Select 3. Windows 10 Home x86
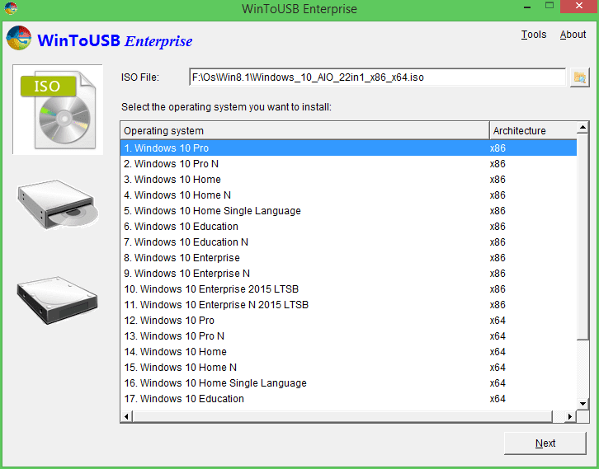Image resolution: width=599 pixels, height=469 pixels. (x=348, y=180)
